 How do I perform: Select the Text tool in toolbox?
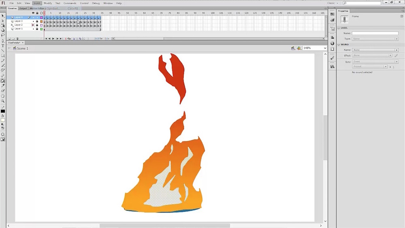pos(3,45)
